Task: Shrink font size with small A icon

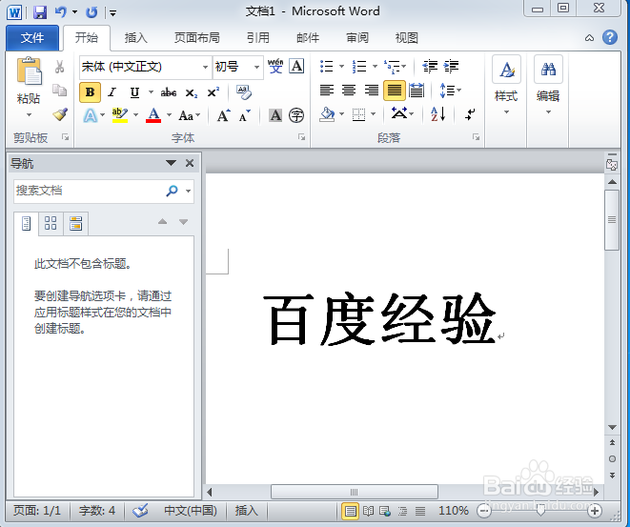Action: click(x=245, y=115)
